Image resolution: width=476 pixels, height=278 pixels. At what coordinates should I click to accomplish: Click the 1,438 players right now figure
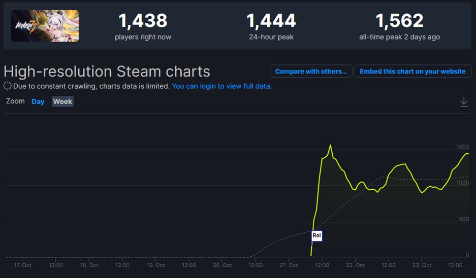143,21
